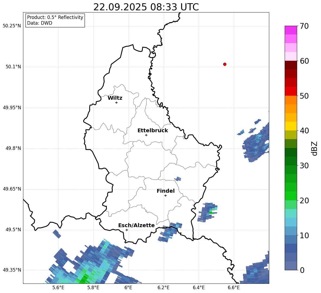
Task: Click the 50.25°N latitude label
Action: 12,26
